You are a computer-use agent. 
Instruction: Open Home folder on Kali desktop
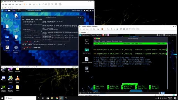click(x=7, y=38)
